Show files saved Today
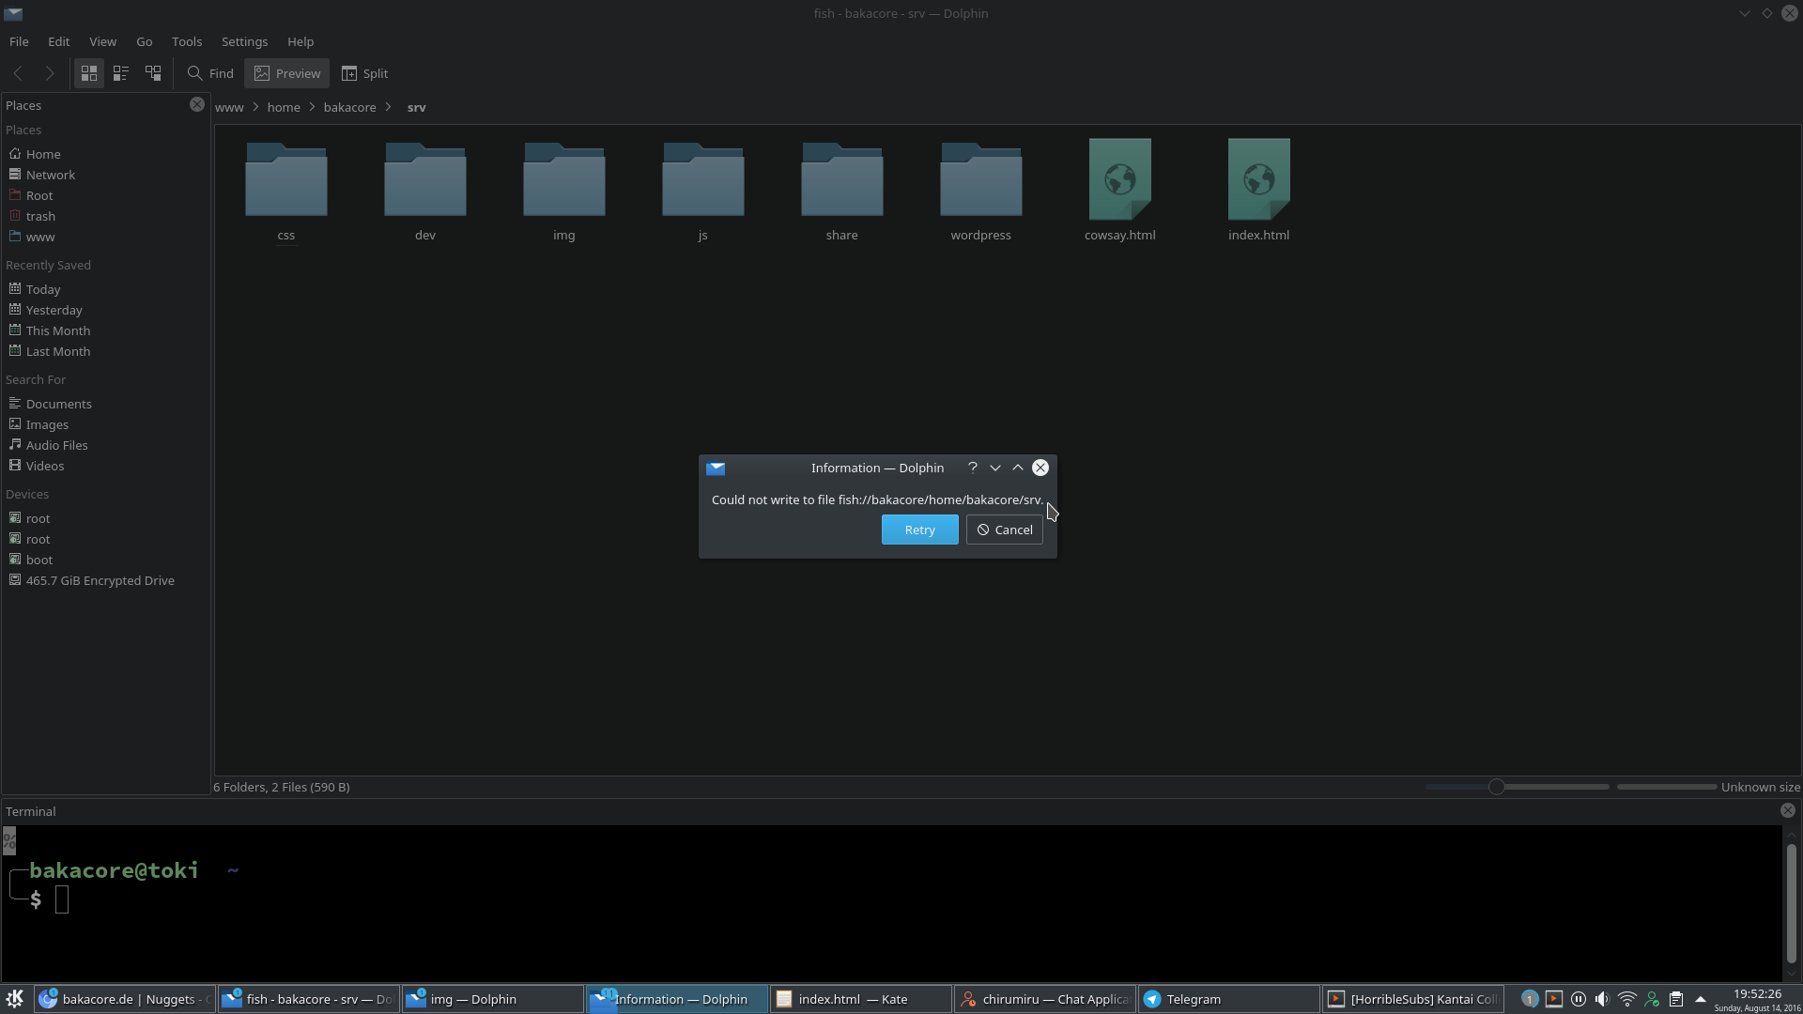The image size is (1803, 1014). tap(105, 289)
